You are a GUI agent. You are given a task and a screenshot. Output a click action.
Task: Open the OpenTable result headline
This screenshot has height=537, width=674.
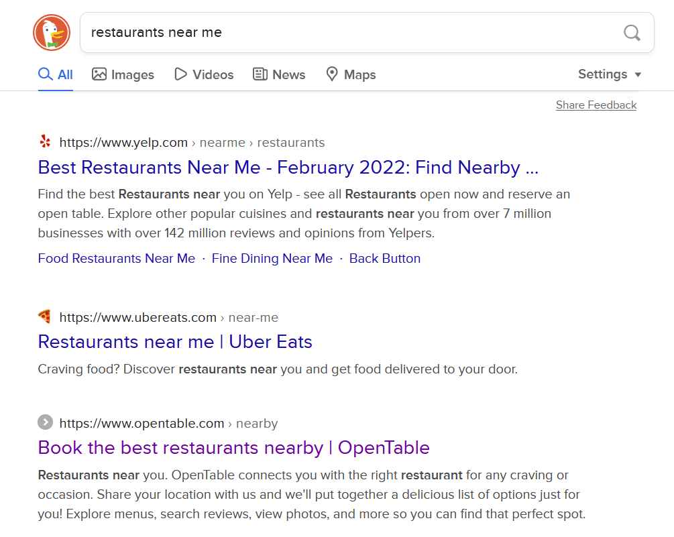[x=233, y=447]
